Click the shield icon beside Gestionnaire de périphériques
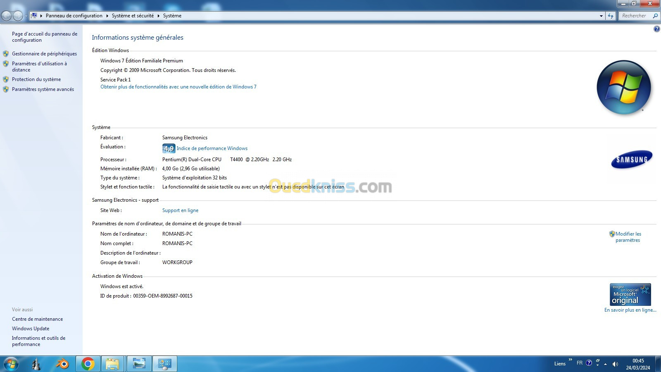661x372 pixels. [x=6, y=54]
